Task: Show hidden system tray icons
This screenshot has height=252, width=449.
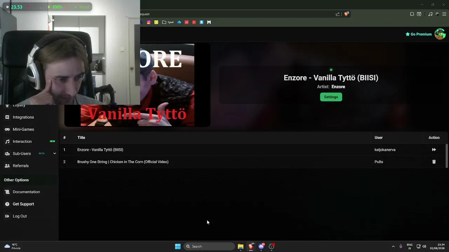Action: point(393,246)
